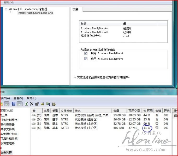Click the rightmost settings list toolbar icon
The width and height of the screenshot is (178, 156).
[x=54, y=104]
